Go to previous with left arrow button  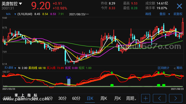(x=160, y=98)
